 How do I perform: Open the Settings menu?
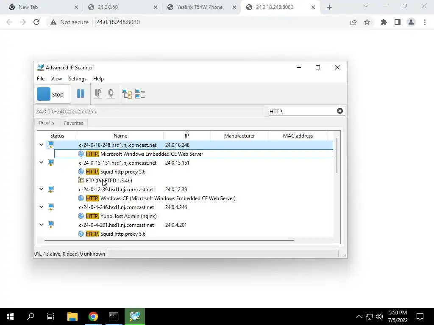point(78,79)
